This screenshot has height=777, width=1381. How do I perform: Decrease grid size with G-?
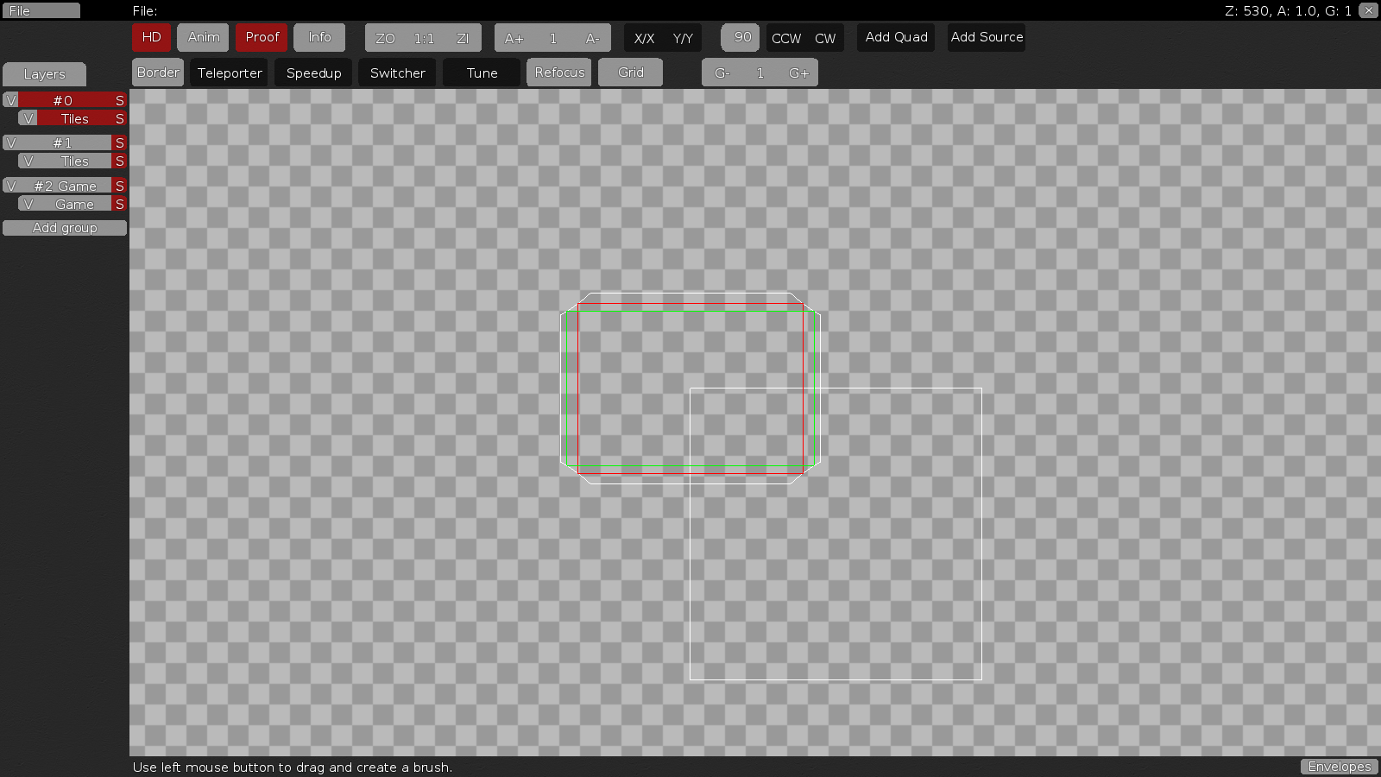(x=722, y=73)
